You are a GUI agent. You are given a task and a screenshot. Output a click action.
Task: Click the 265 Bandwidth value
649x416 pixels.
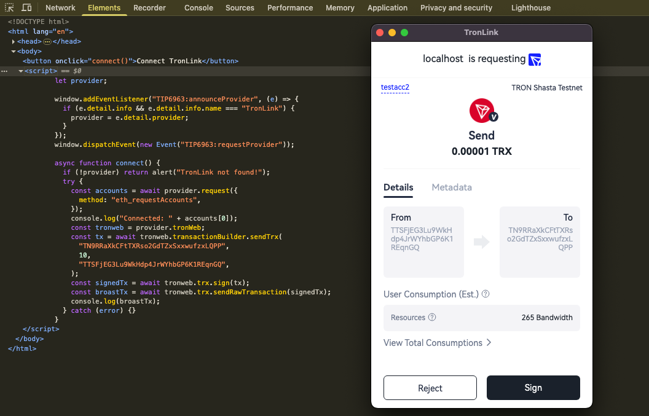pos(547,318)
